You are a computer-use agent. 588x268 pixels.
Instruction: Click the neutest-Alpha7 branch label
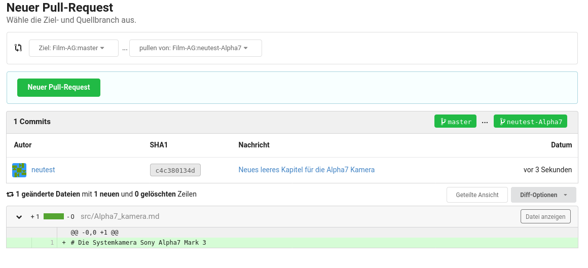[530, 122]
